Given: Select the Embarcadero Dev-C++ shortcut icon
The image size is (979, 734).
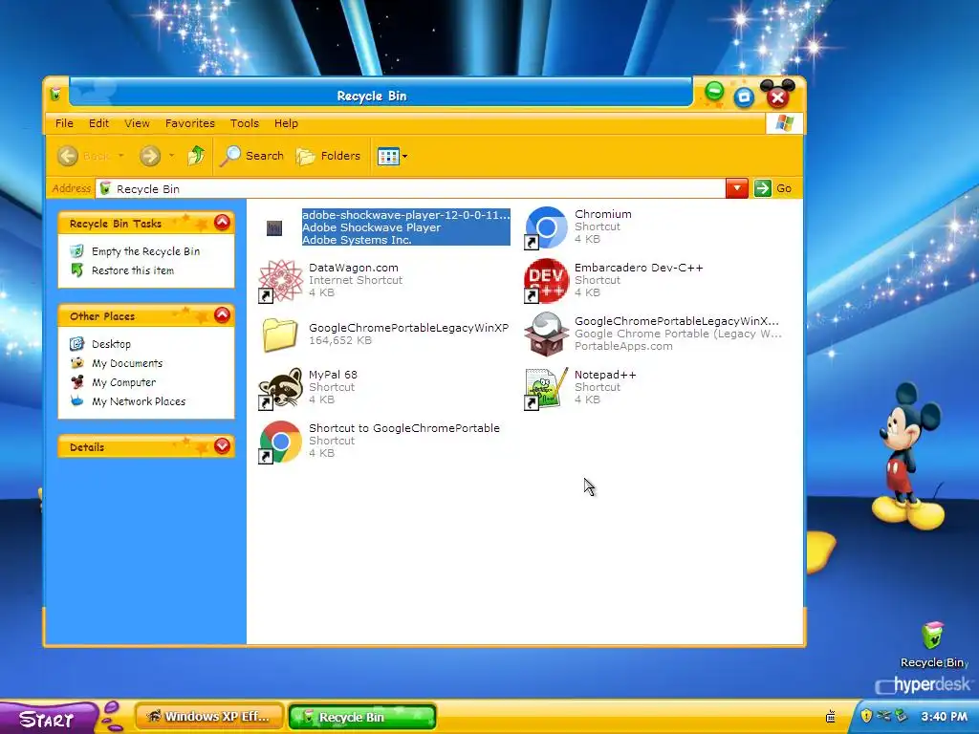Looking at the screenshot, I should [x=546, y=282].
